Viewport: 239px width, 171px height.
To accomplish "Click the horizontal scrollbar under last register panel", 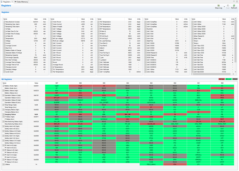I will click(212, 74).
